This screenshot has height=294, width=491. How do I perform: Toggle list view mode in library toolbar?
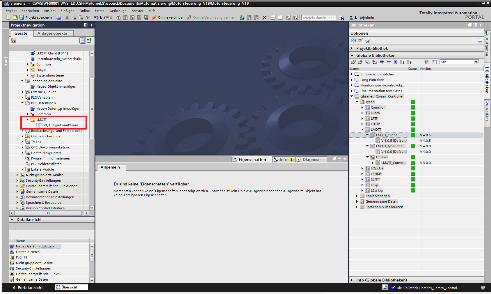434,62
